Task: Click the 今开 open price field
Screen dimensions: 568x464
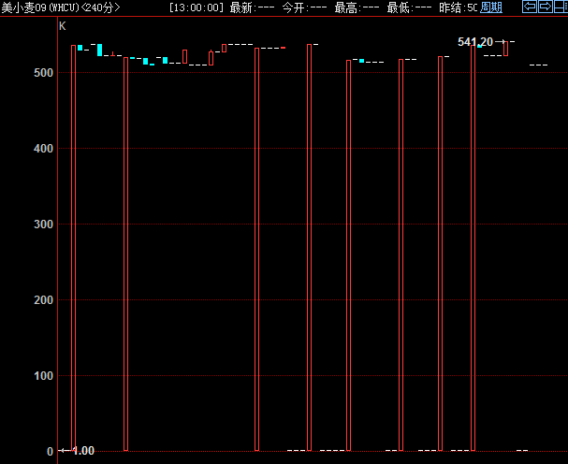Action: click(x=304, y=7)
